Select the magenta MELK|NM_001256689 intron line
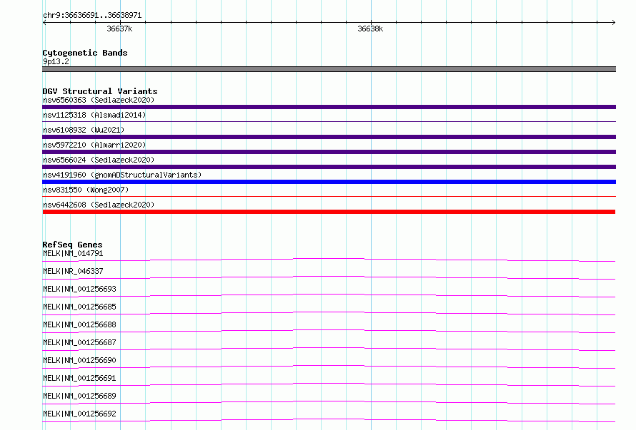 329,402
